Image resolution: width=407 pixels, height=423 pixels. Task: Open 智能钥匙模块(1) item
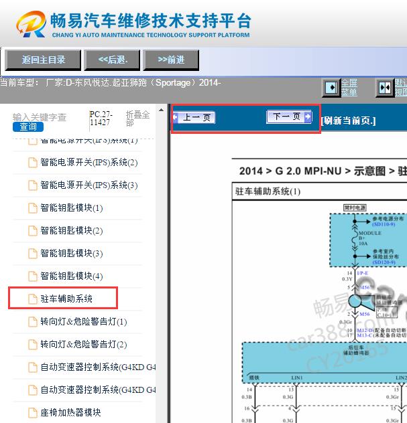72,207
